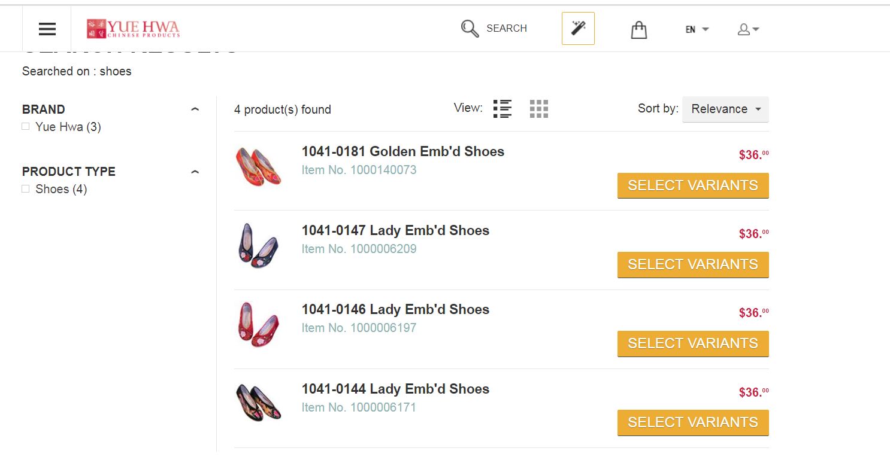This screenshot has height=457, width=890.
Task: Open the shopping bag cart
Action: pyautogui.click(x=639, y=29)
